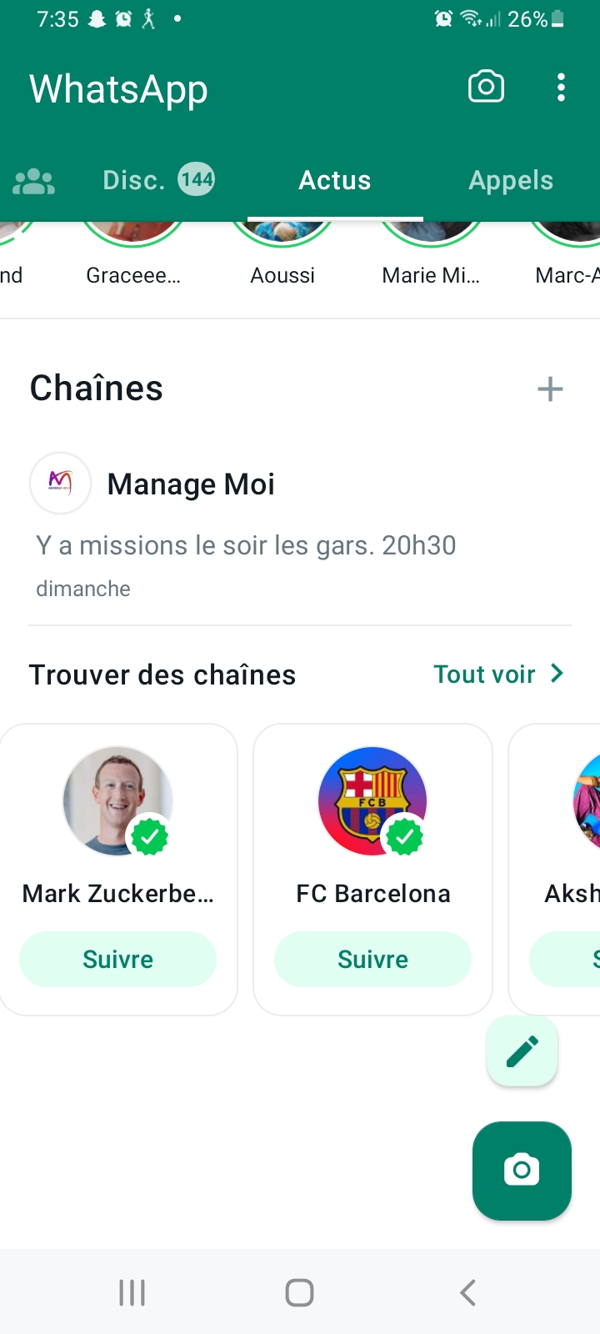The width and height of the screenshot is (600, 1334).
Task: Expand Tout voir chevron for channels
Action: point(557,674)
